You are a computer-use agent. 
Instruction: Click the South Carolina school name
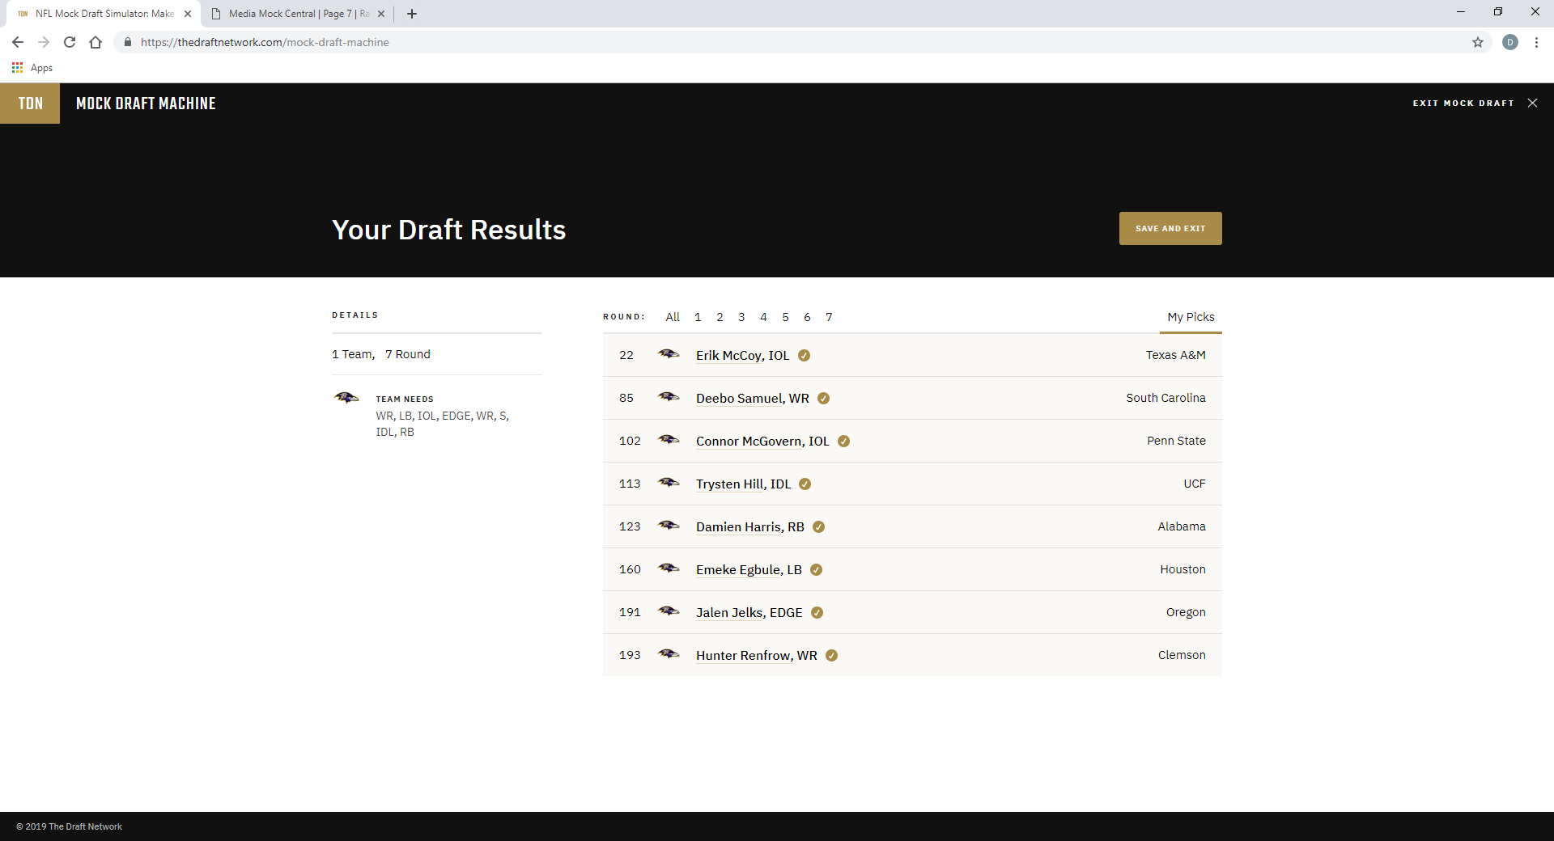[1165, 398]
